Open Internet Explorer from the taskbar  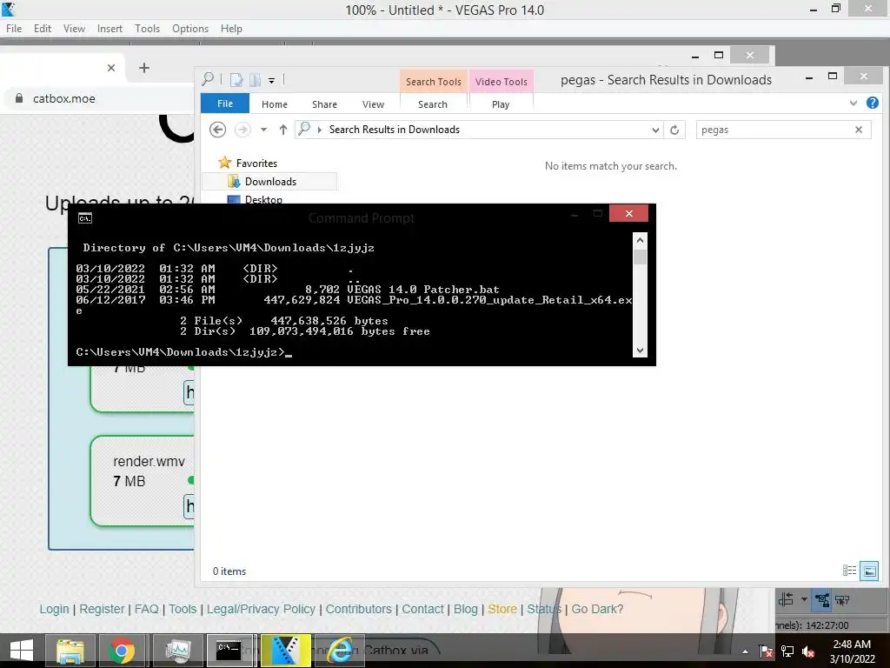pos(339,651)
